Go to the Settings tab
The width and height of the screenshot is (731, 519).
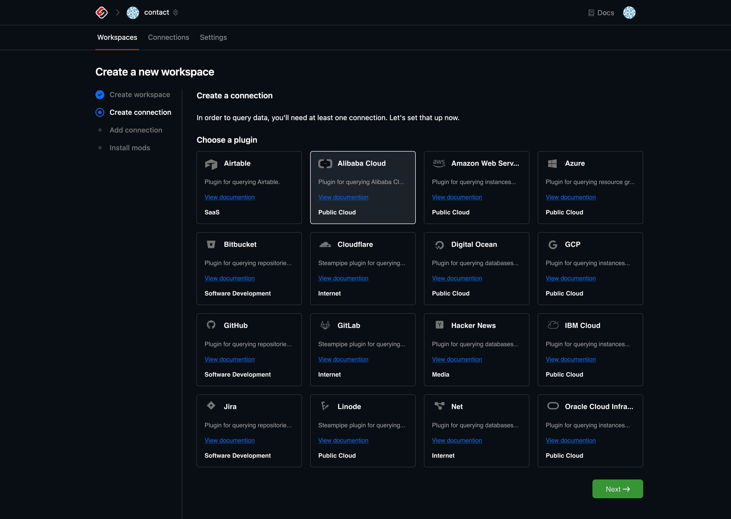pos(213,38)
